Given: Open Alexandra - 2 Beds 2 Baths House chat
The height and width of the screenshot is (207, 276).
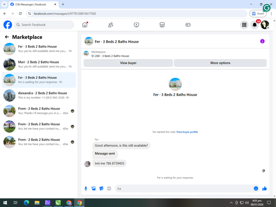Looking at the screenshot, I should (x=39, y=95).
